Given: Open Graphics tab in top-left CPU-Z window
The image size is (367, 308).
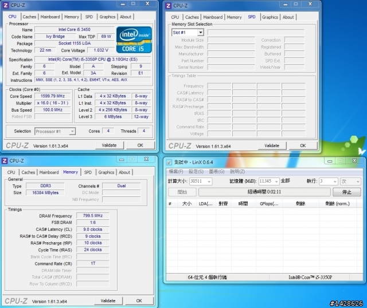Looking at the screenshot, I should tap(107, 17).
